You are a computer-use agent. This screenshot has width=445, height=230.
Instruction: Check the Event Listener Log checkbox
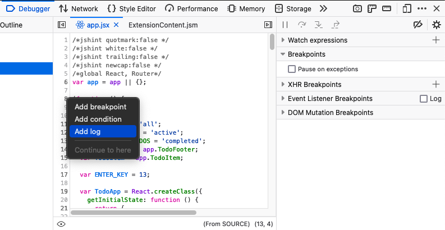click(x=424, y=99)
